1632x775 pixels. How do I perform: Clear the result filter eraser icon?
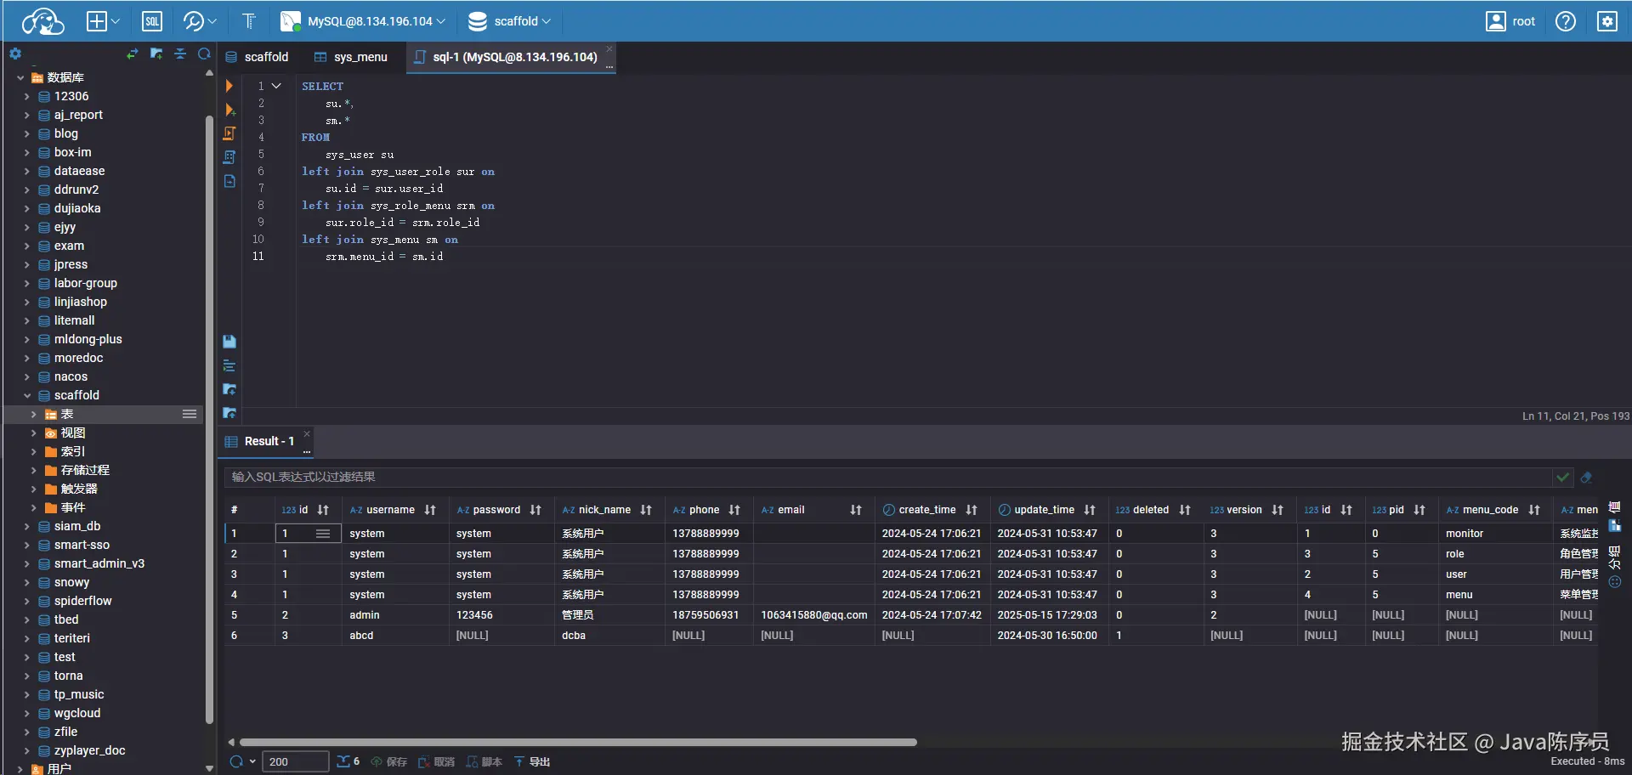click(x=1586, y=478)
